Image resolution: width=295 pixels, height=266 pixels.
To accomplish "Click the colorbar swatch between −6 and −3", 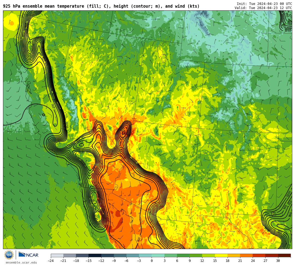I will (x=133, y=255).
